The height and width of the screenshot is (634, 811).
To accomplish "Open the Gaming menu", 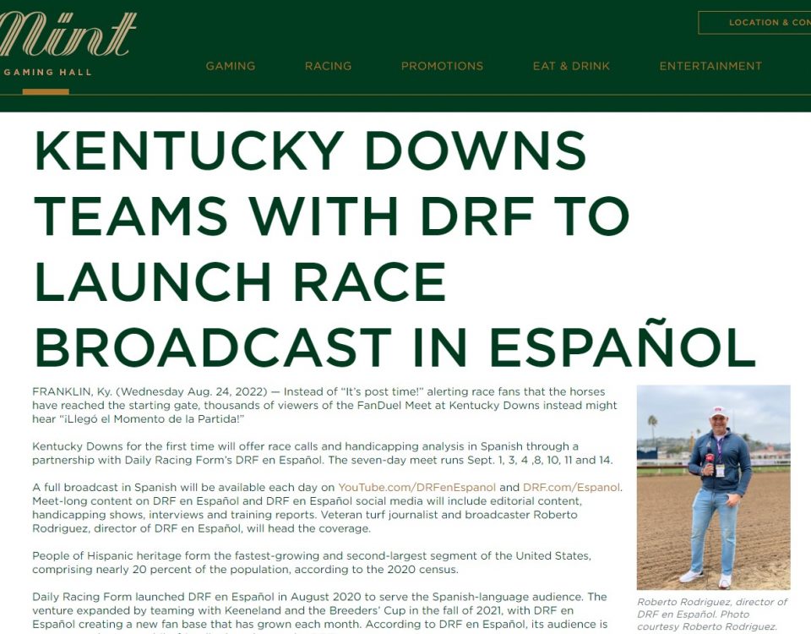I will [x=231, y=66].
